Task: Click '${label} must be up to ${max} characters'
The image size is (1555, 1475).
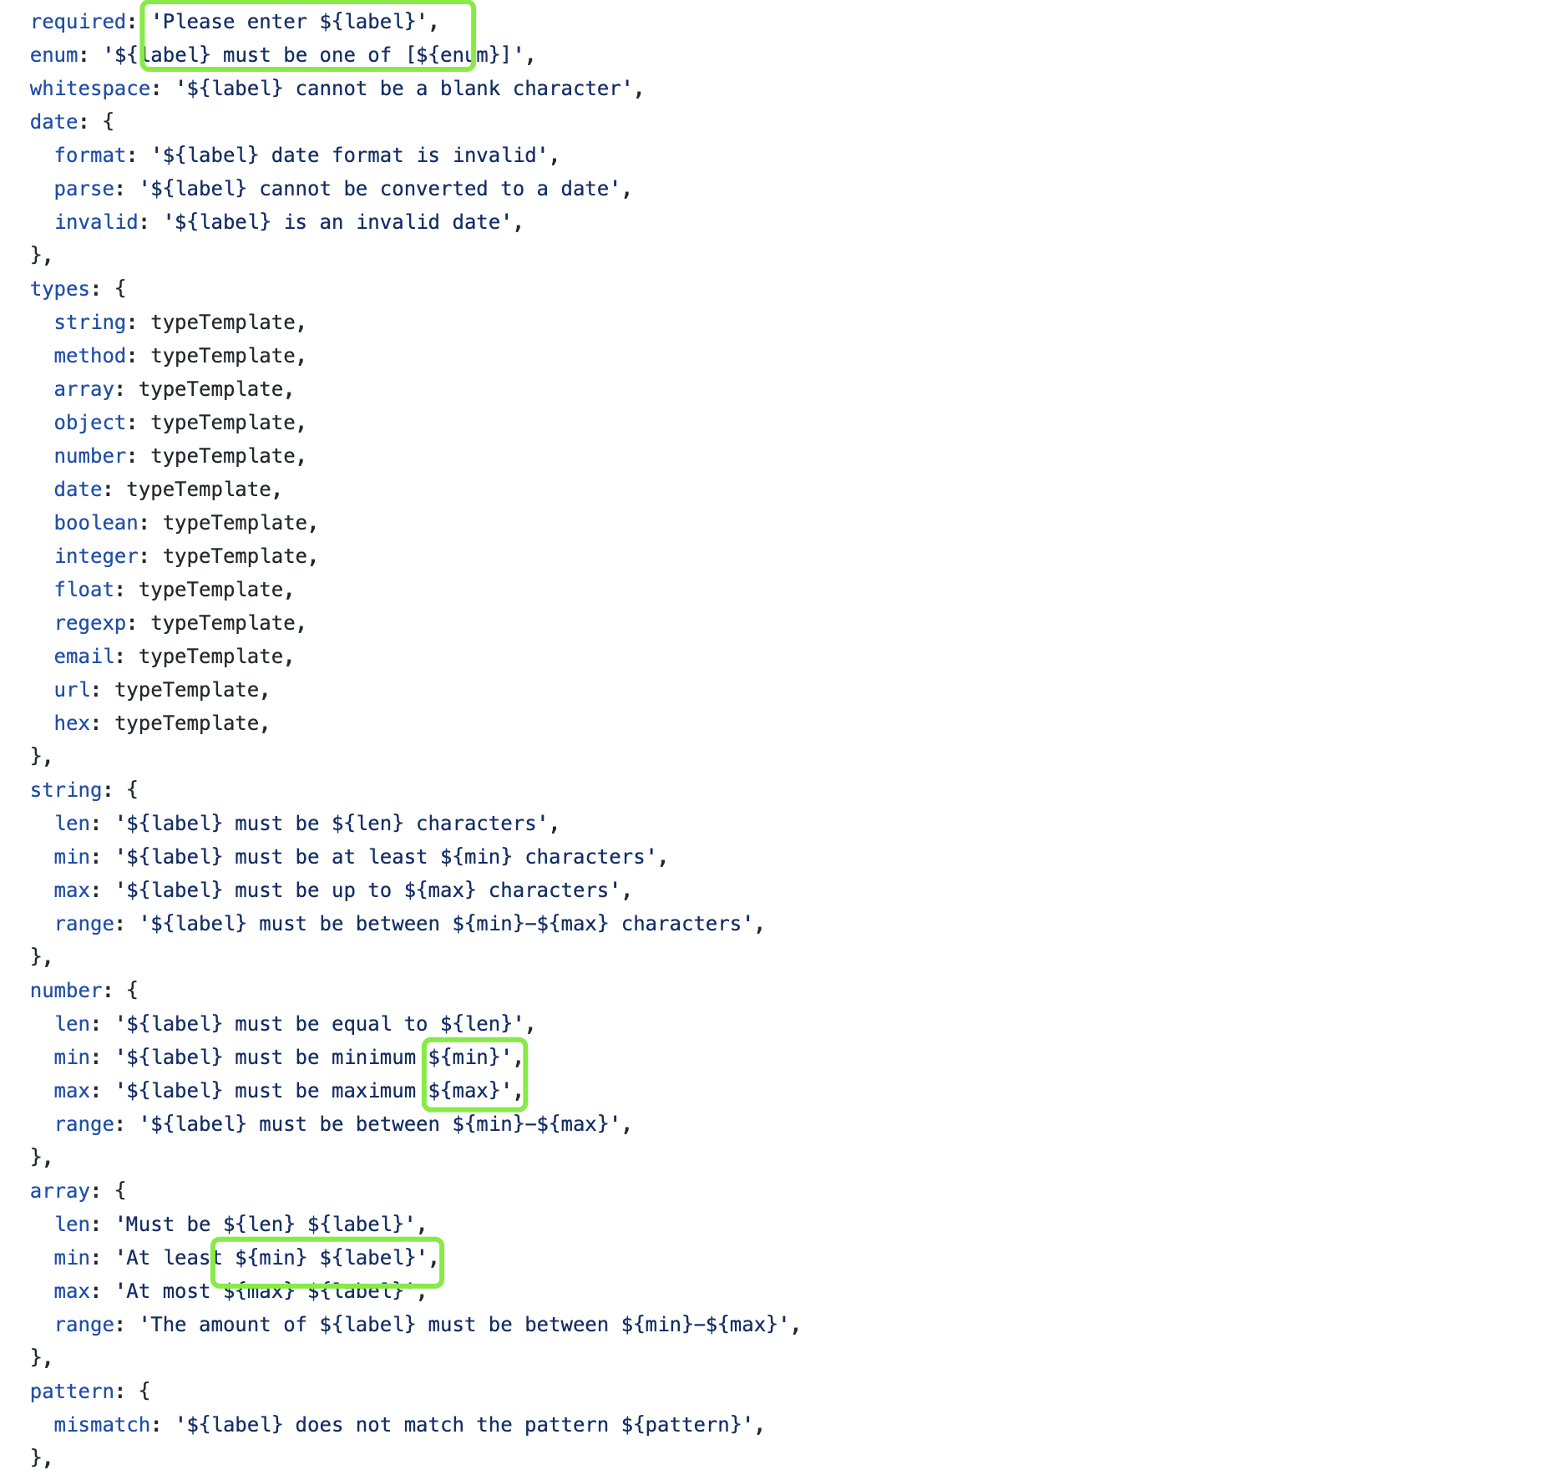Action: 368,890
